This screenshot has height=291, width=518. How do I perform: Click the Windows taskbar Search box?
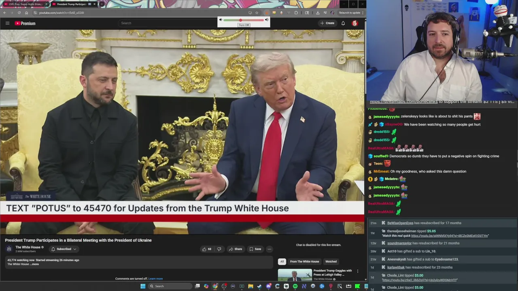(170, 286)
